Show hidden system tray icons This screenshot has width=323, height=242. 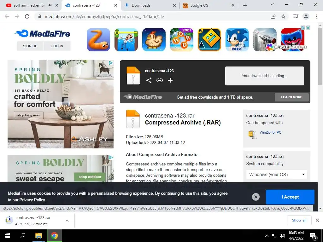[267, 236]
